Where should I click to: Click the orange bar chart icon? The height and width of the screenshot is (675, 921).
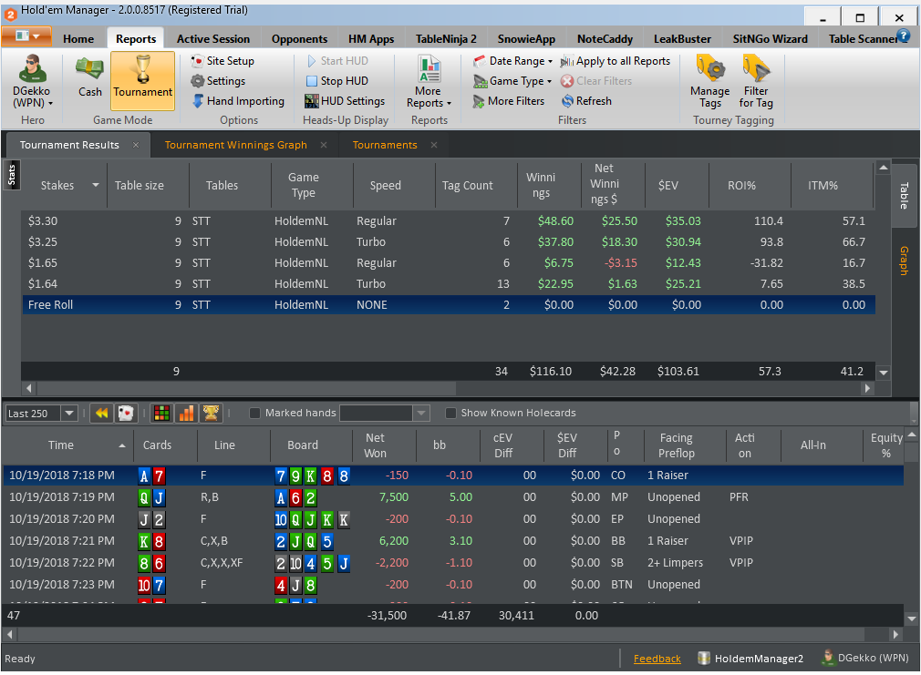pos(186,414)
